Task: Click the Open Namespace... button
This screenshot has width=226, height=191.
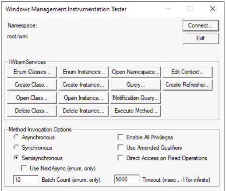Action: 136,72
